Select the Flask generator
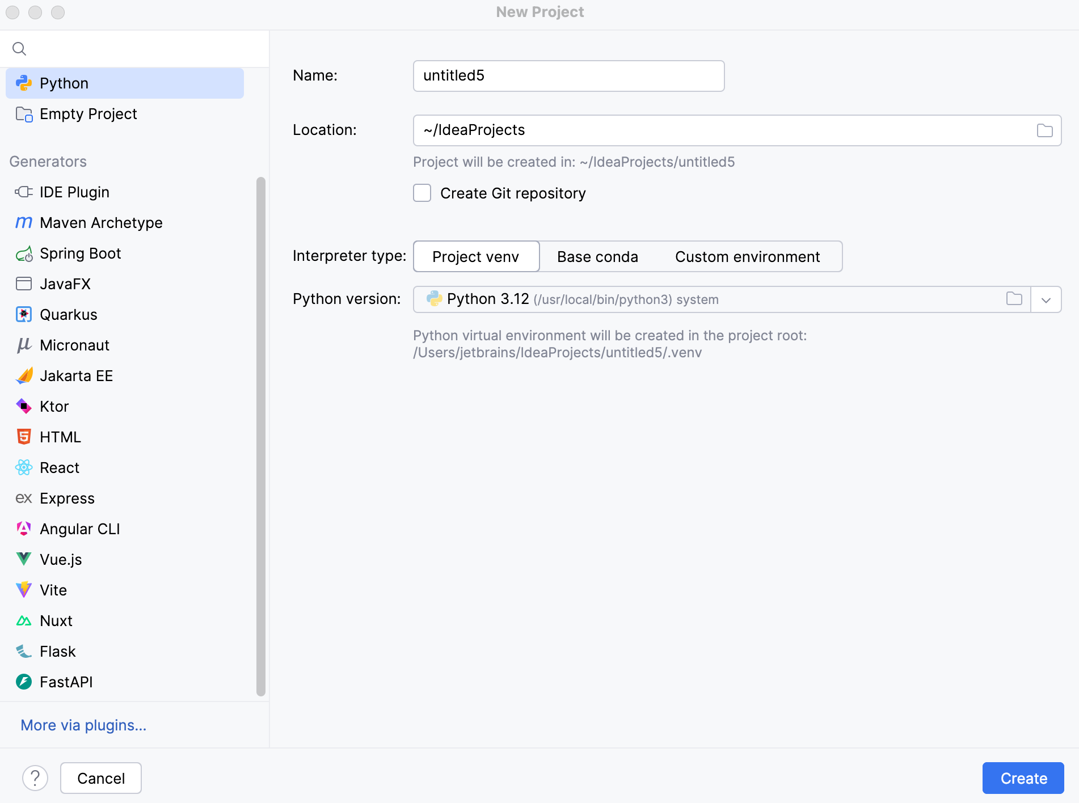The height and width of the screenshot is (803, 1079). point(57,651)
